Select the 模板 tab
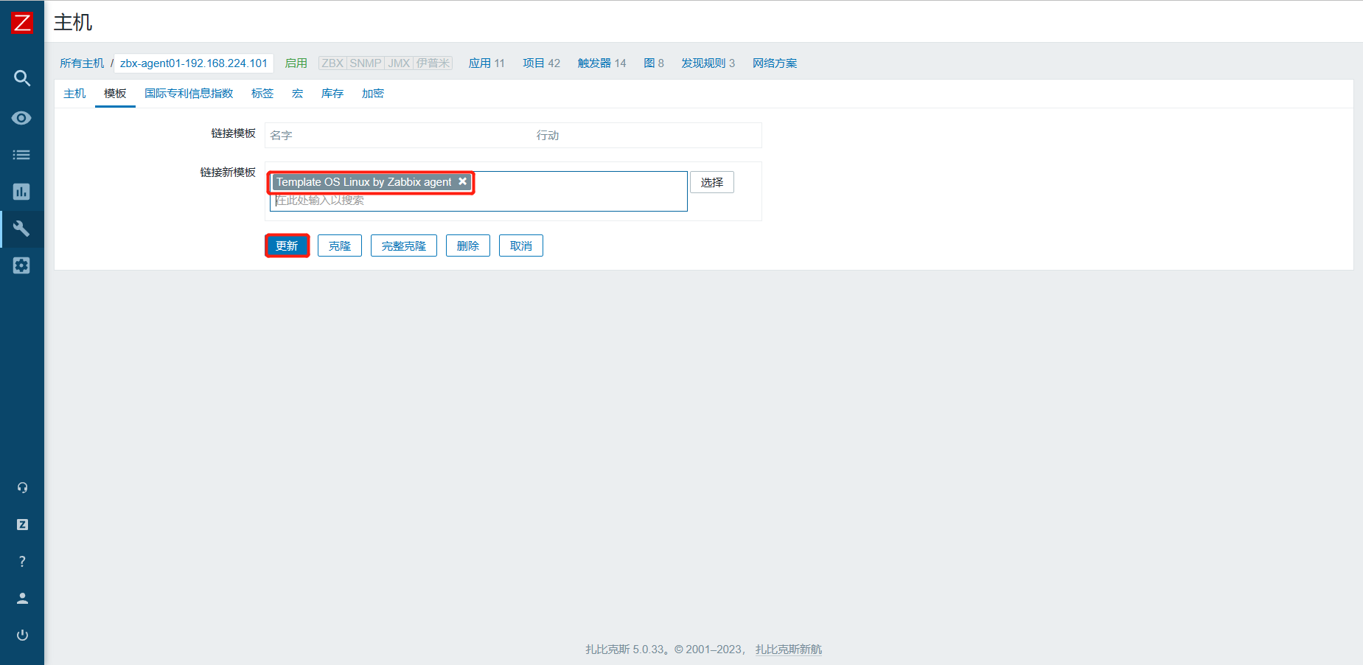Screen dimensions: 1363x665 (115, 94)
